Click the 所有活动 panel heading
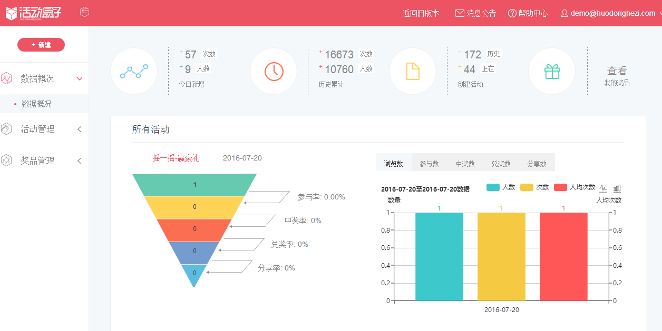The height and width of the screenshot is (331, 662). (x=151, y=129)
